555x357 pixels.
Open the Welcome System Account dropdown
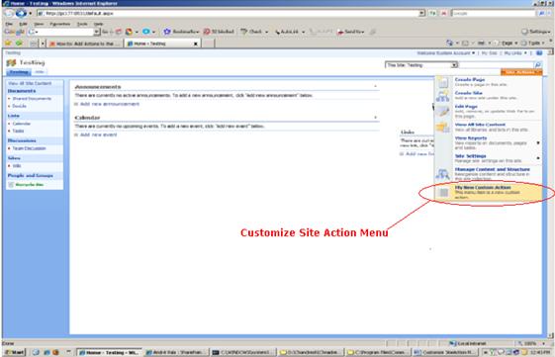(446, 53)
